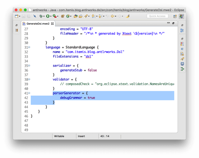Click the Save All toolbar icon
This screenshot has width=199, height=158.
pyautogui.click(x=29, y=16)
